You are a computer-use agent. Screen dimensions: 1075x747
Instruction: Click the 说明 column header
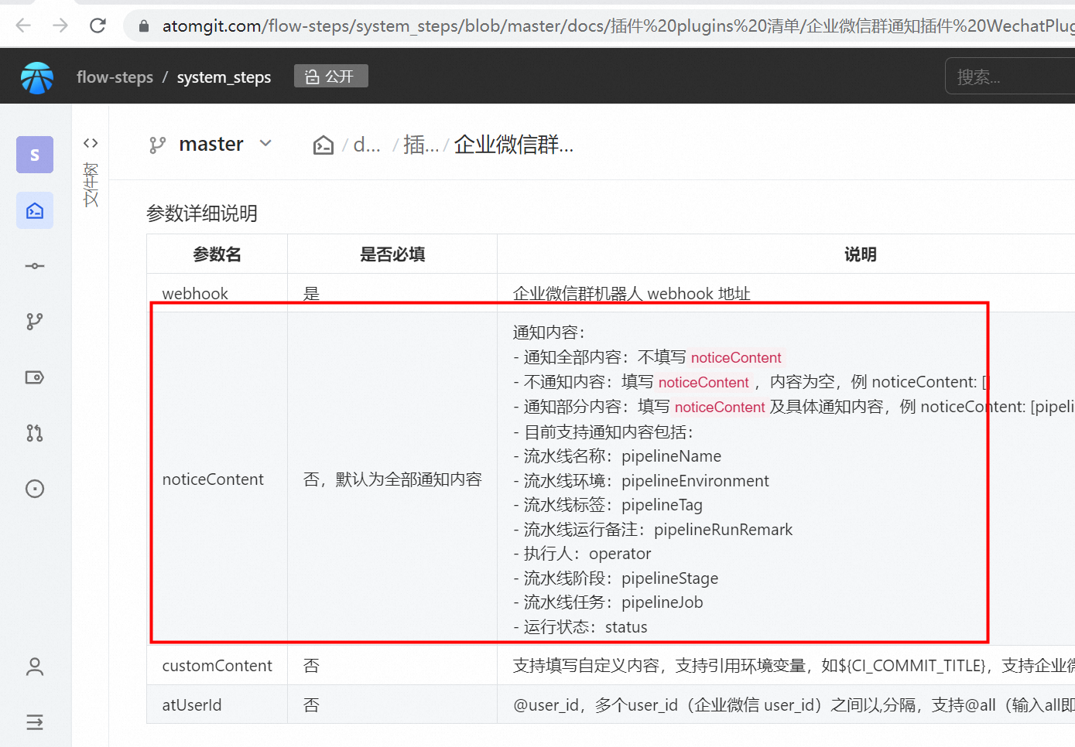tap(861, 254)
